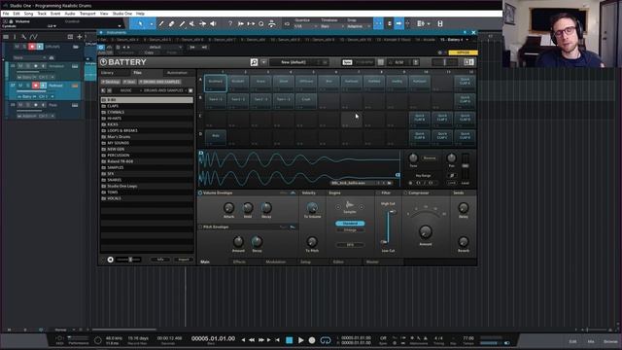Open the Studio One Loops folder
Image resolution: width=622 pixels, height=350 pixels.
coord(147,186)
